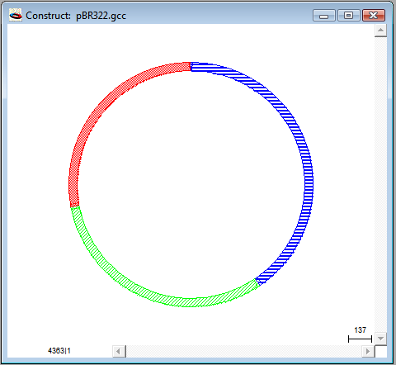Click the vertical scrollbar track
This screenshot has width=396, height=365.
pyautogui.click(x=380, y=184)
